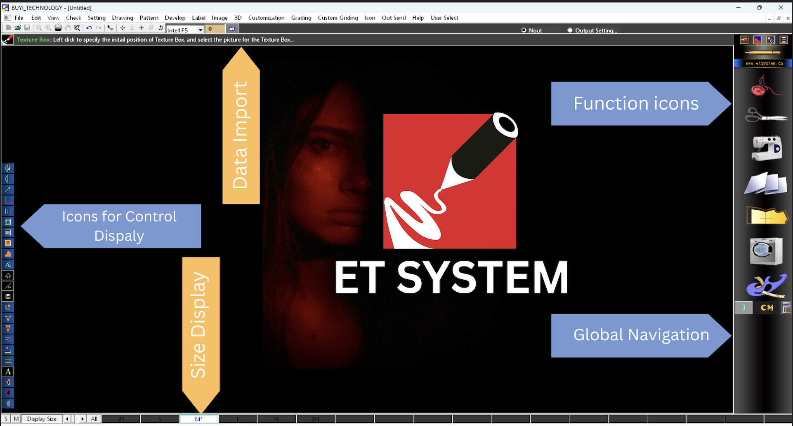Screen dimensions: 793x426
Task: Click the button with needle and thread icon
Action: click(x=766, y=86)
